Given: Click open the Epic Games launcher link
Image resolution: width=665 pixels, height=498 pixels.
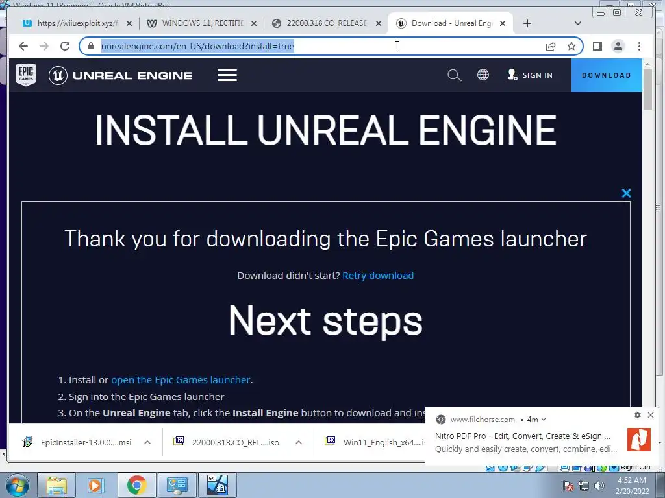Looking at the screenshot, I should pyautogui.click(x=181, y=380).
